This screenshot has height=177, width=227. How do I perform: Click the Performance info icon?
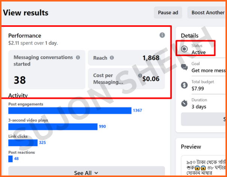[x=162, y=35]
